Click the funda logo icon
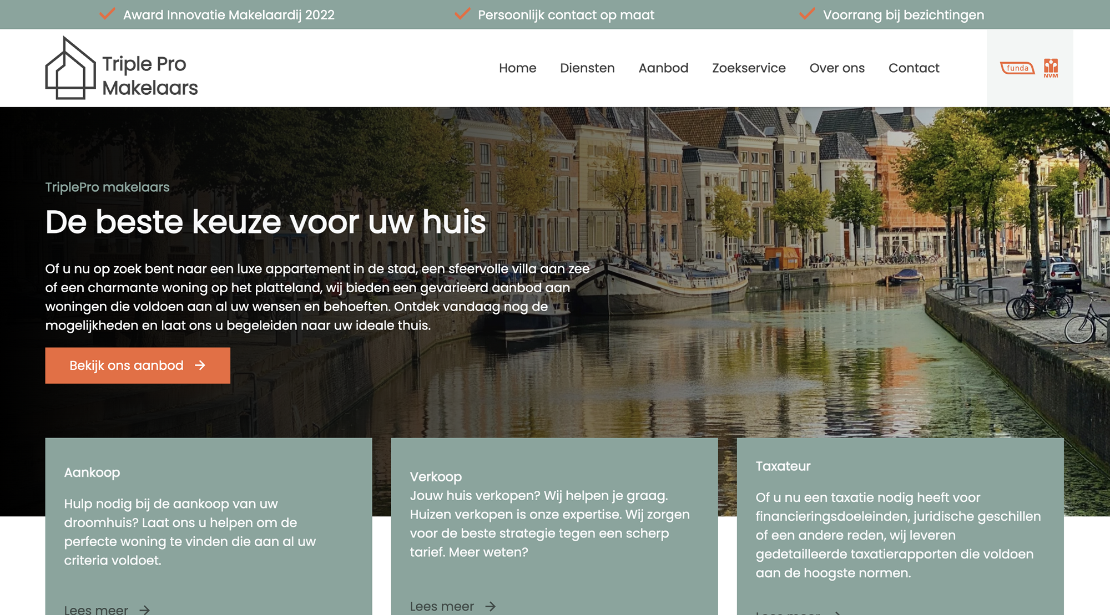Viewport: 1110px width, 615px height. pos(1017,68)
